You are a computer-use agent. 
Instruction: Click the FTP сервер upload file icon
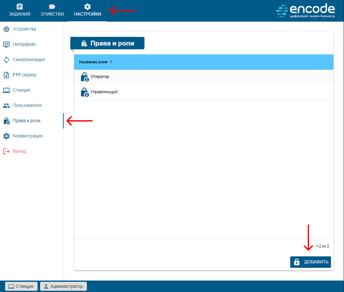coord(6,75)
